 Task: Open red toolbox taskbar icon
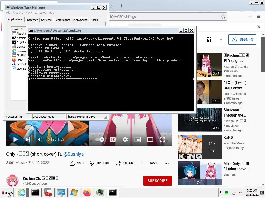[x=48, y=192]
